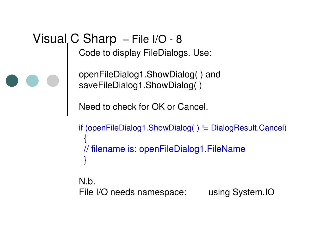Click the 'N.b.' note label

coord(87,181)
